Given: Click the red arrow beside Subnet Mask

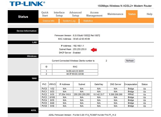Looking at the screenshot, I should coord(94,50).
